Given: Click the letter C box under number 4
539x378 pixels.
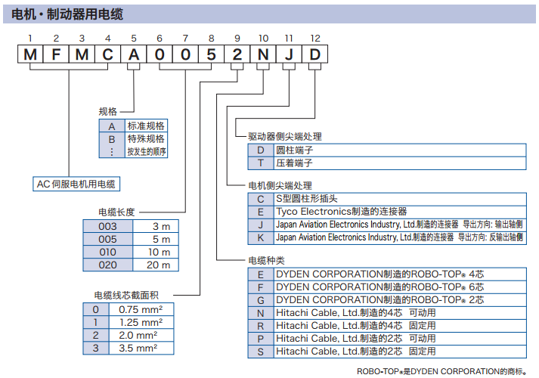Looking at the screenshot, I should point(108,54).
